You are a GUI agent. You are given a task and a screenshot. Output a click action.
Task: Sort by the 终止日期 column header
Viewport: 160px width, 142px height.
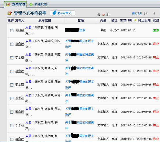(x=144, y=20)
